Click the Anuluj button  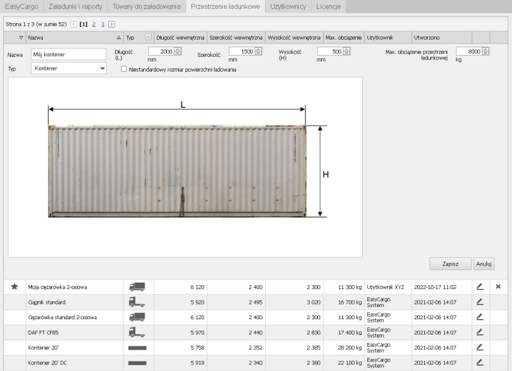click(484, 264)
